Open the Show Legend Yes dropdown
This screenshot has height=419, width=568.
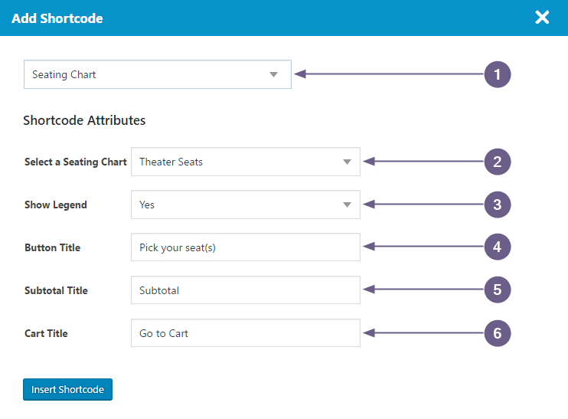click(x=246, y=205)
